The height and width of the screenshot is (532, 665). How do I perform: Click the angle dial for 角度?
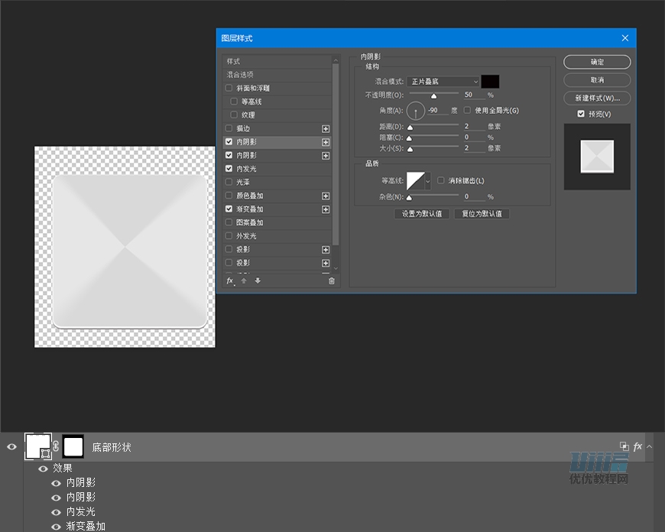[x=416, y=111]
